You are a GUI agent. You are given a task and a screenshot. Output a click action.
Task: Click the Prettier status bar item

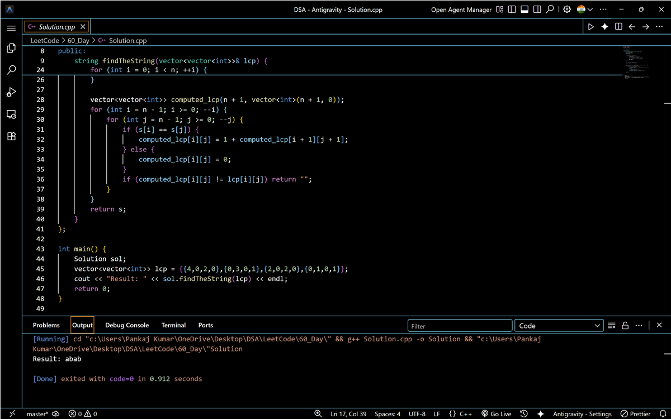point(635,414)
